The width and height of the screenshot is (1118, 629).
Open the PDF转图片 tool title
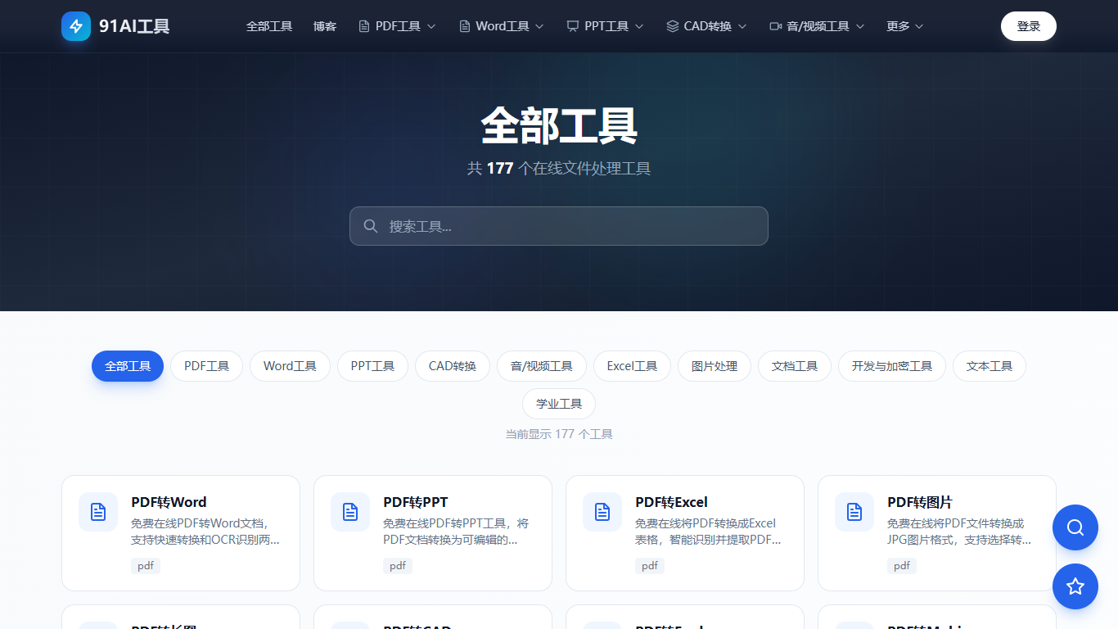920,502
